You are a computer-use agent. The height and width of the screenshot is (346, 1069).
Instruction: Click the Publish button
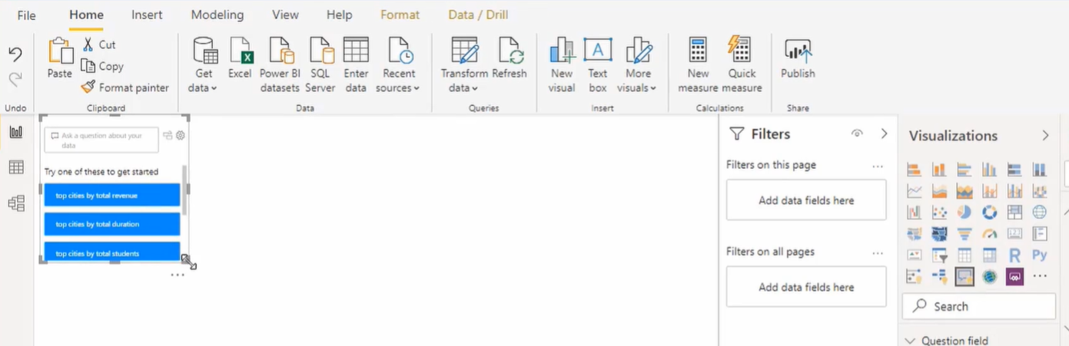point(798,59)
